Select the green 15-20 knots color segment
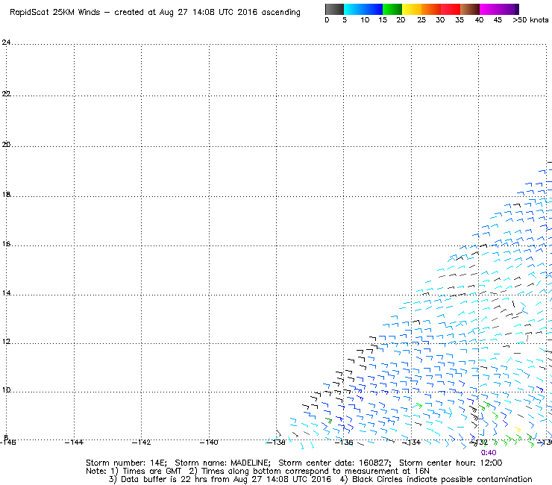Viewport: 552px width, 485px height. tap(392, 9)
